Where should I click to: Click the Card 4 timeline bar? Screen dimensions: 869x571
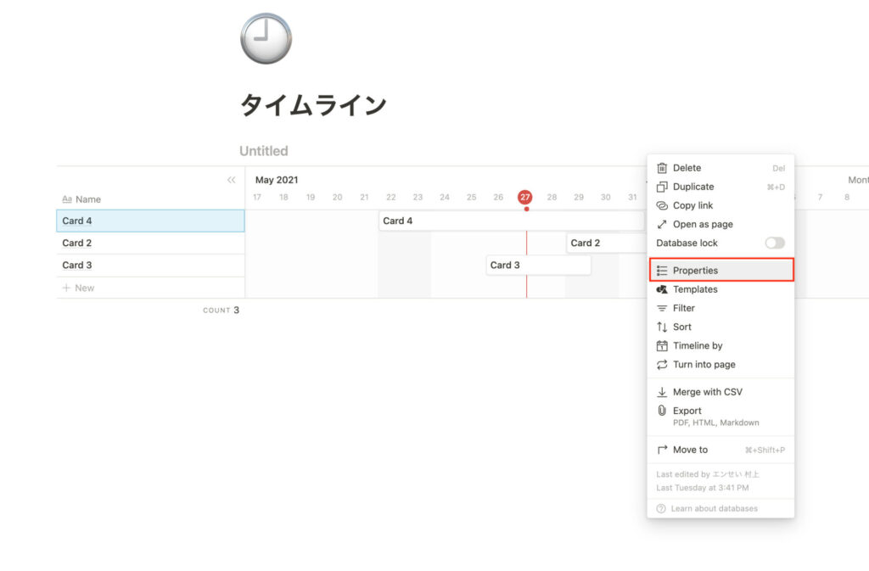[x=512, y=221]
